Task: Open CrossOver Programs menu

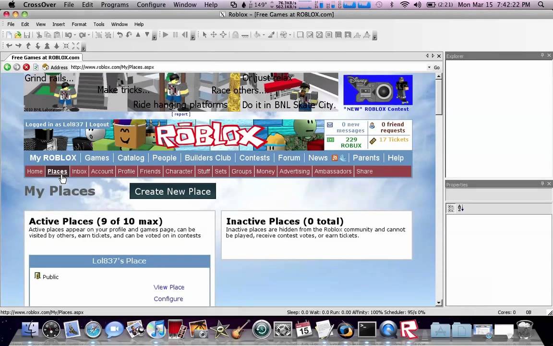Action: pyautogui.click(x=115, y=5)
